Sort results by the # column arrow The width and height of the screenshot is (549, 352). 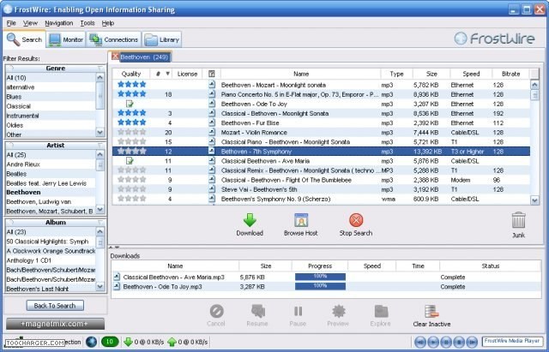(x=166, y=74)
